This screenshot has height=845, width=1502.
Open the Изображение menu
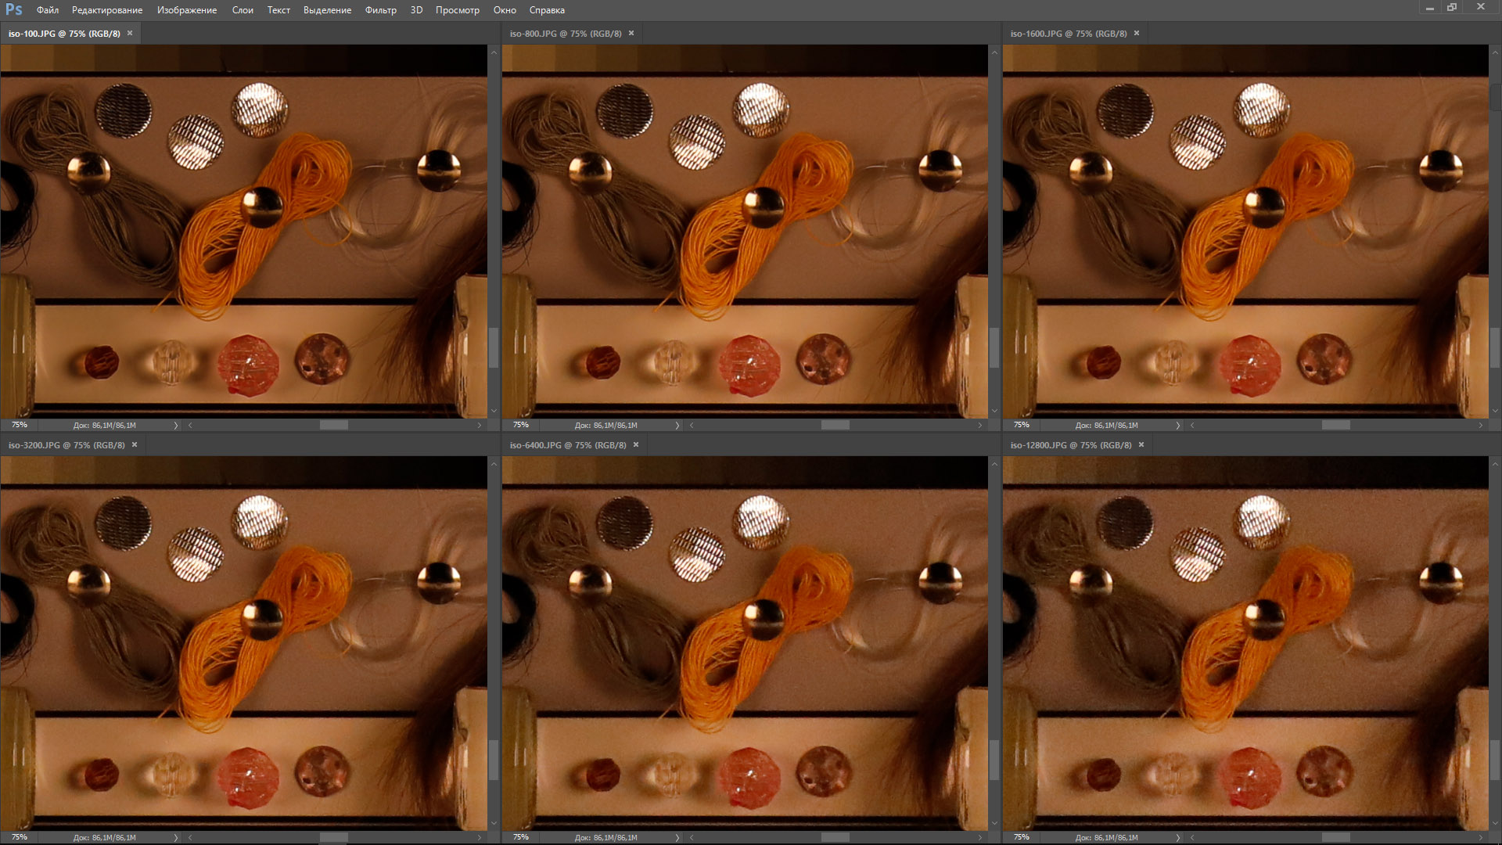tap(187, 10)
